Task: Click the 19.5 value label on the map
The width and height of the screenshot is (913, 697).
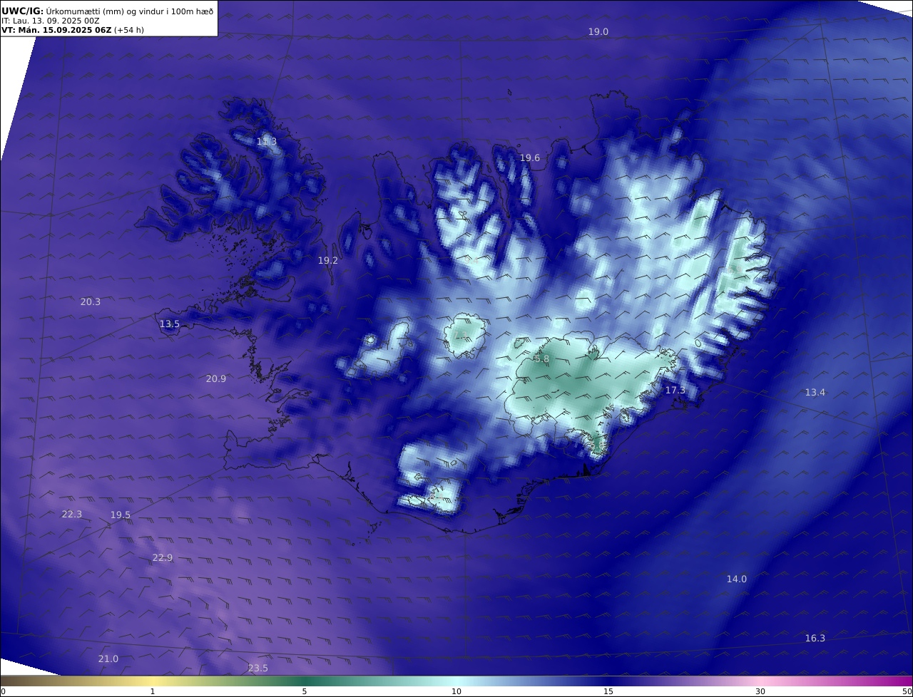Action: [120, 515]
